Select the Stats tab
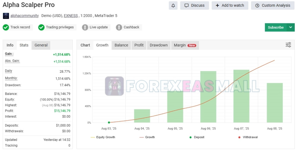 (24, 45)
